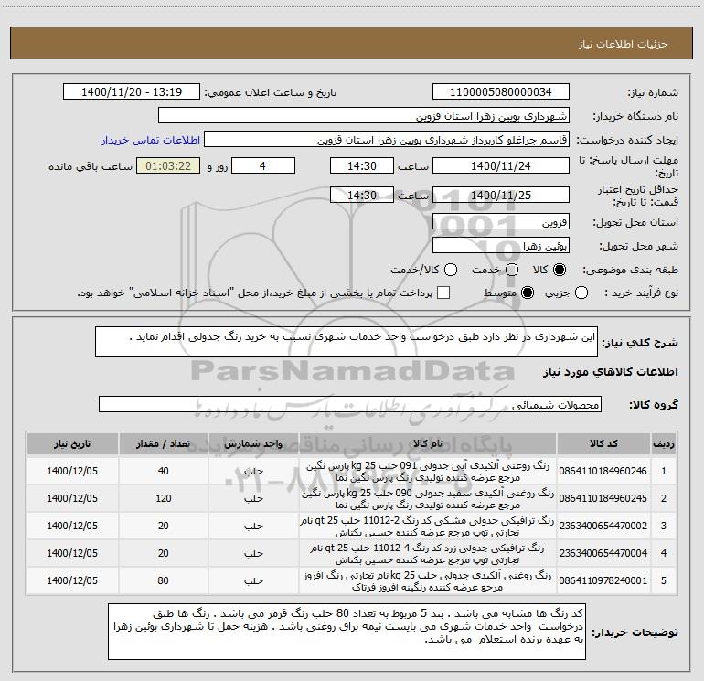This screenshot has height=681, width=704.
Task: Click quantity 80 in row 5
Action: coord(163,580)
